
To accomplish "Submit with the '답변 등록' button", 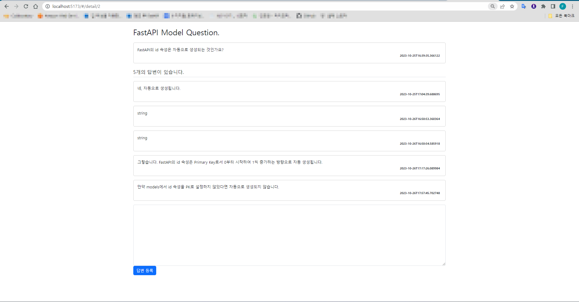I will 145,271.
